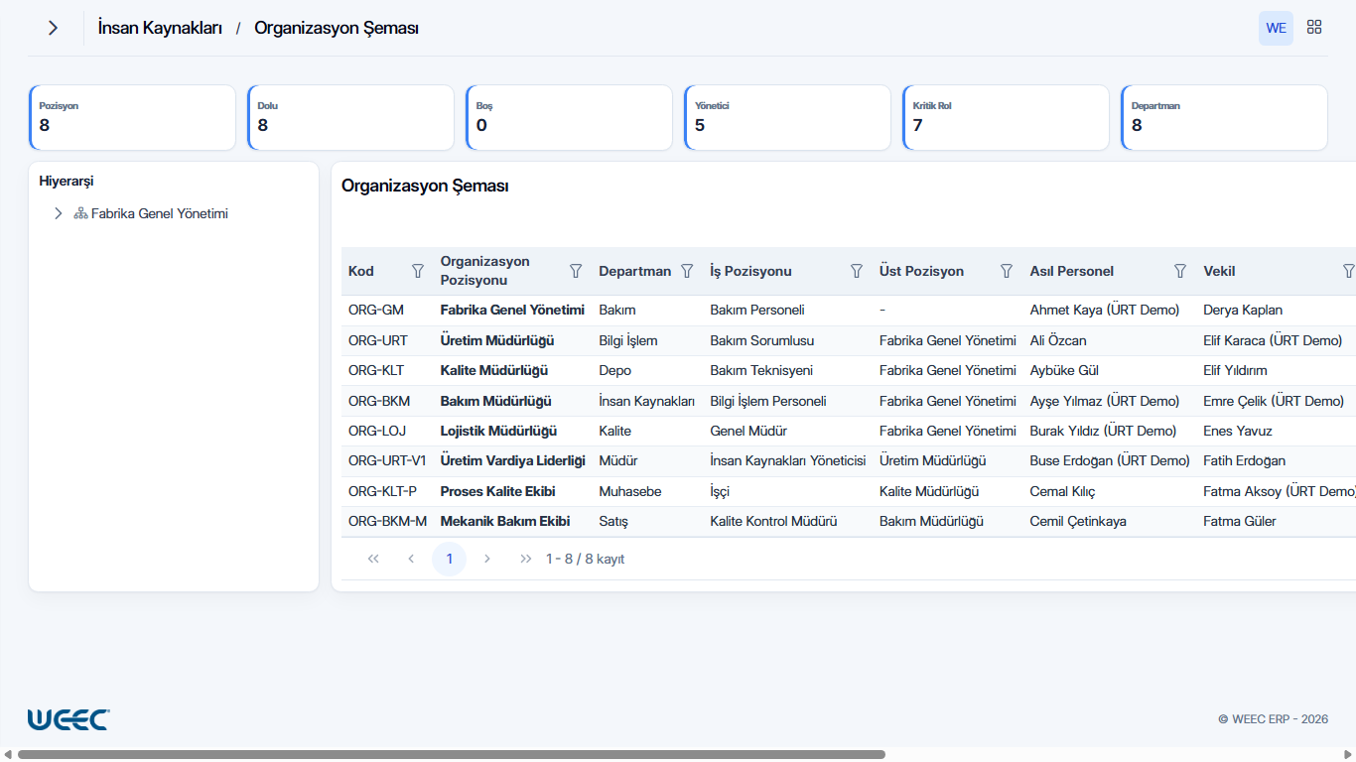Viewport: 1356px width, 762px height.
Task: Click the scrollbar right arrow
Action: pos(1348,754)
